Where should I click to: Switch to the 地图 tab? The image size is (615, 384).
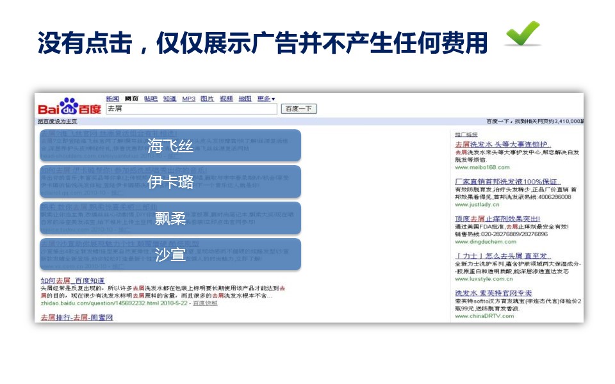pos(245,99)
